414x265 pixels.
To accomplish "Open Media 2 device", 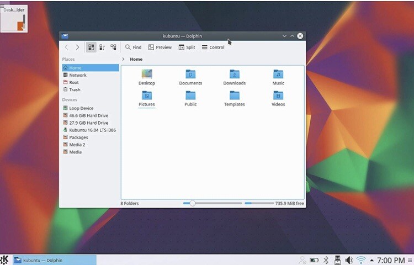I will point(91,145).
